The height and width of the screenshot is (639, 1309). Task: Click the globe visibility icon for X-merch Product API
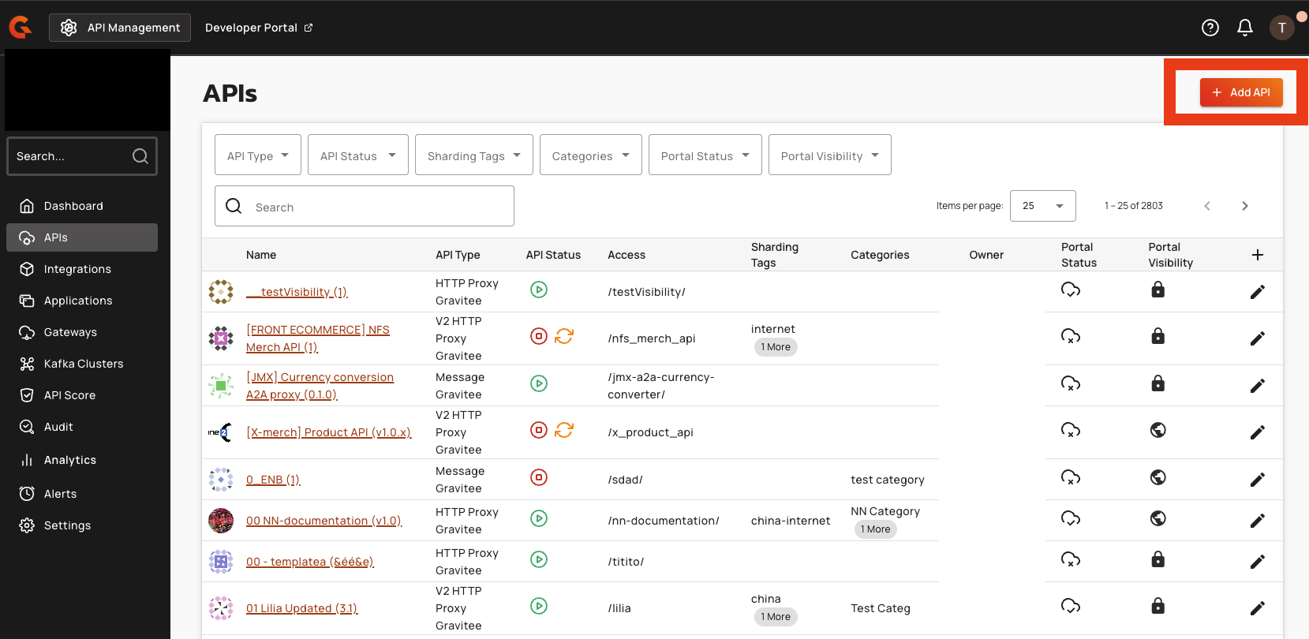pos(1158,430)
